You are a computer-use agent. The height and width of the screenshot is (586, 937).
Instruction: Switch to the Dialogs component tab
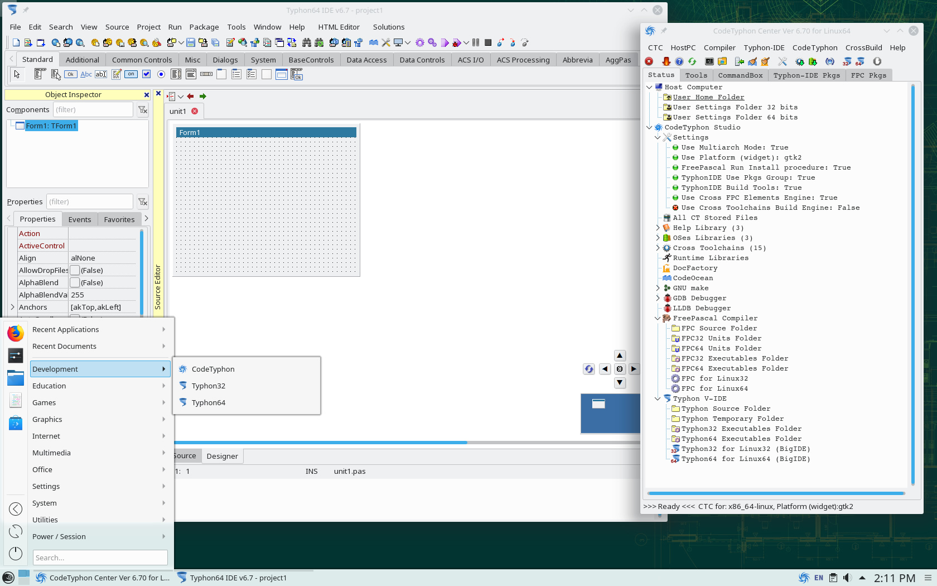coord(225,60)
